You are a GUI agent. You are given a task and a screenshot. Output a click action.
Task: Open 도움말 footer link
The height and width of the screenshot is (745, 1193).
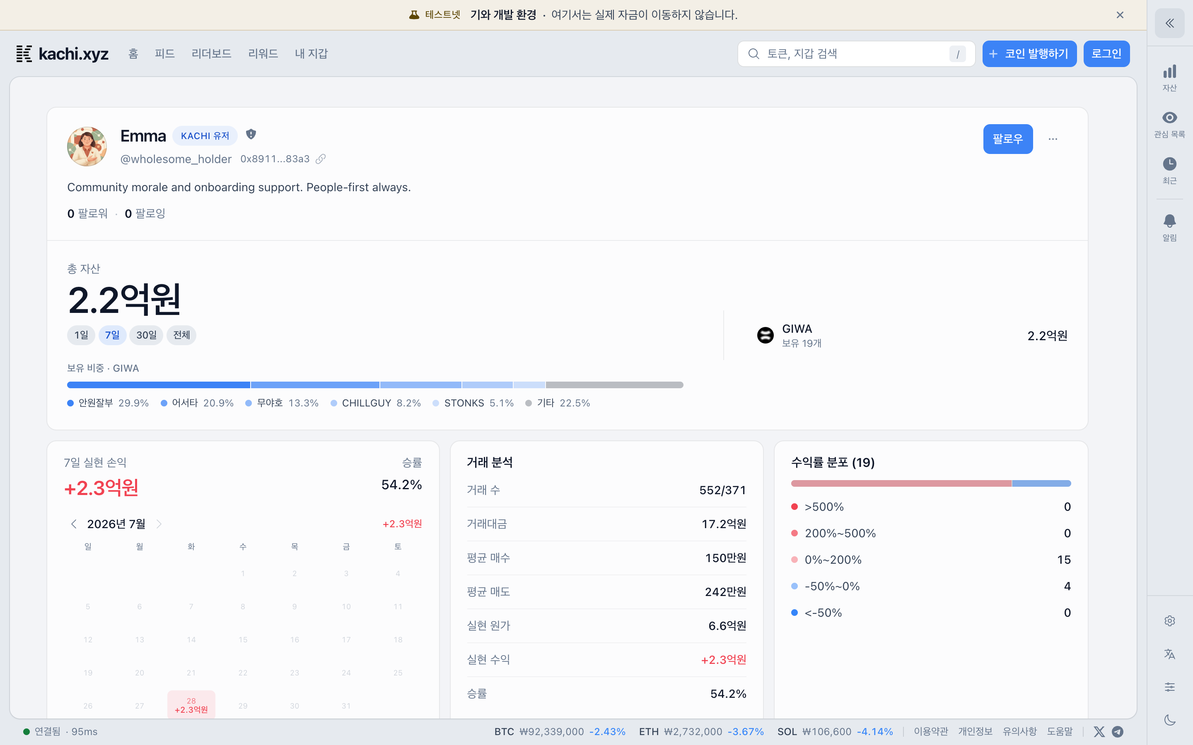coord(1060,732)
